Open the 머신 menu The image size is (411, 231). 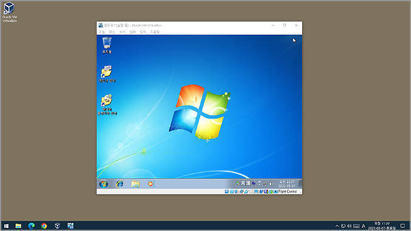tap(112, 32)
